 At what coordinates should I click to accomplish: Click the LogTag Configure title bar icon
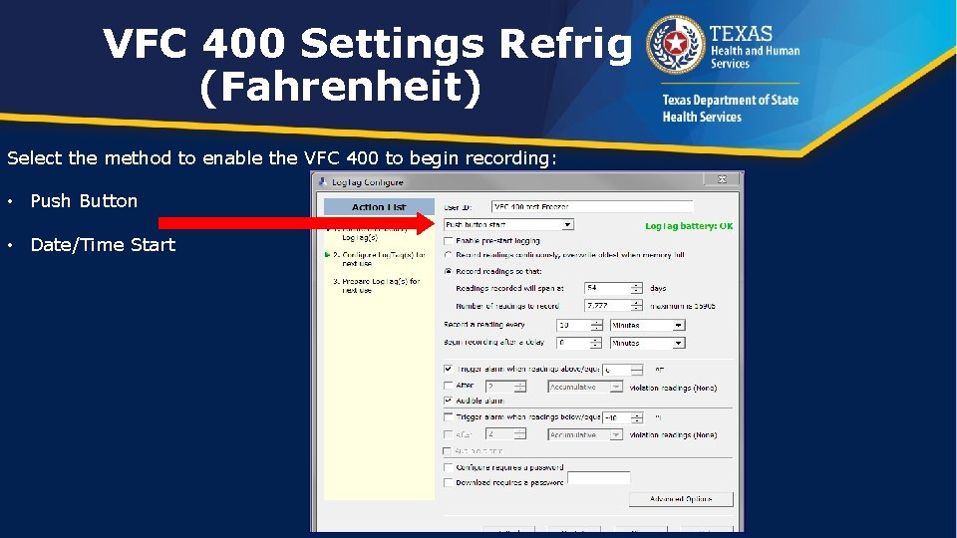pos(323,181)
